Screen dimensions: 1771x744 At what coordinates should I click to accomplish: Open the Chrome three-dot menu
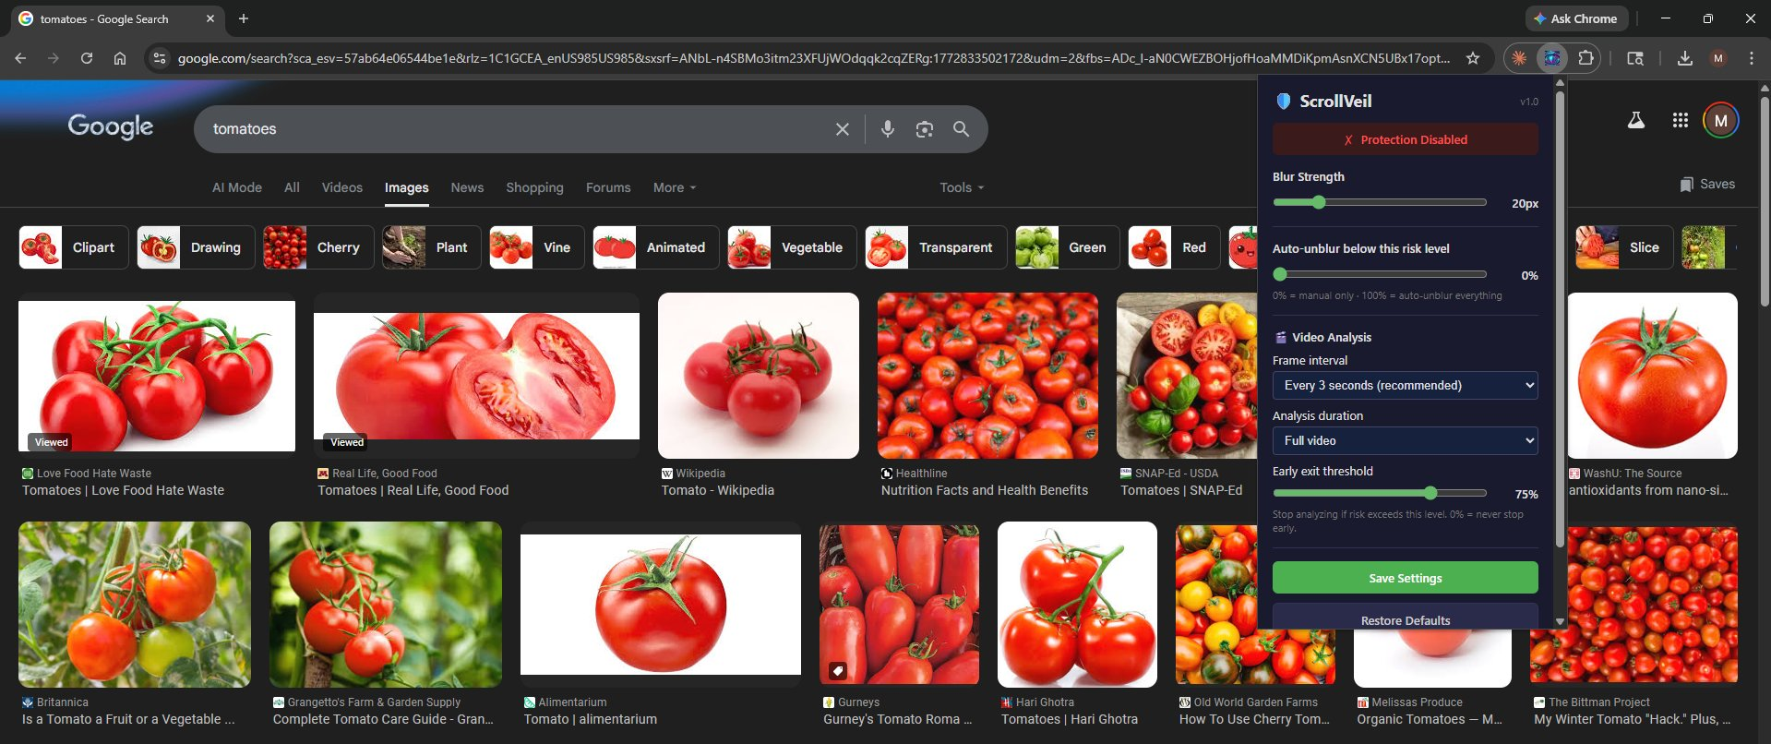(x=1751, y=58)
